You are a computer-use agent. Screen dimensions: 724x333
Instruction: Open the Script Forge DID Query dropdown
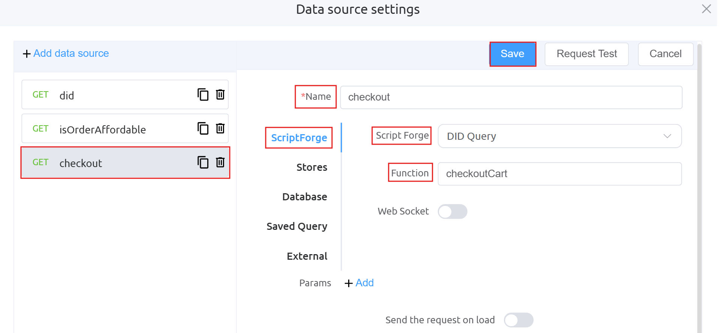coord(559,136)
